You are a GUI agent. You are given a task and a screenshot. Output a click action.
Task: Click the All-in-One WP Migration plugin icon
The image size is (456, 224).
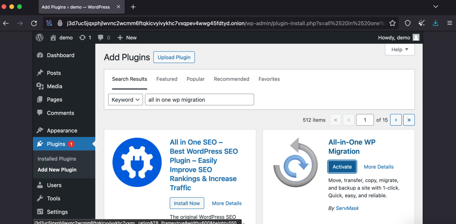tap(295, 162)
